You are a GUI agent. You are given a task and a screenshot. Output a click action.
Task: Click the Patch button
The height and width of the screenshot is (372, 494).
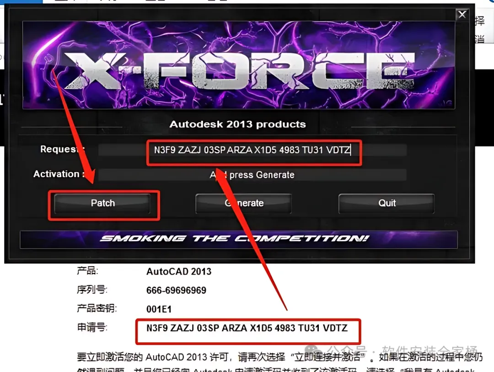(x=102, y=203)
